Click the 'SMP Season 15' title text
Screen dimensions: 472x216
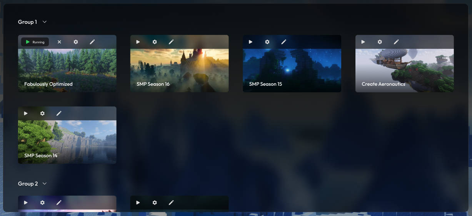coord(265,84)
